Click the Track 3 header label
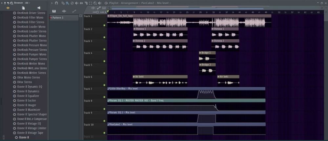This screenshot has height=141, width=328. pos(88,41)
